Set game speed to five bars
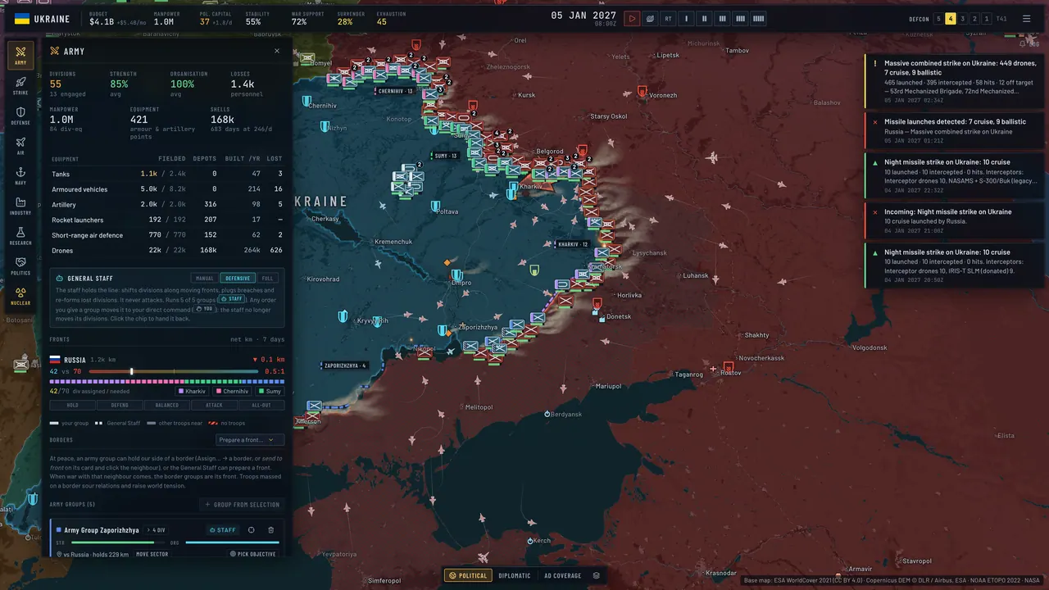 click(758, 18)
